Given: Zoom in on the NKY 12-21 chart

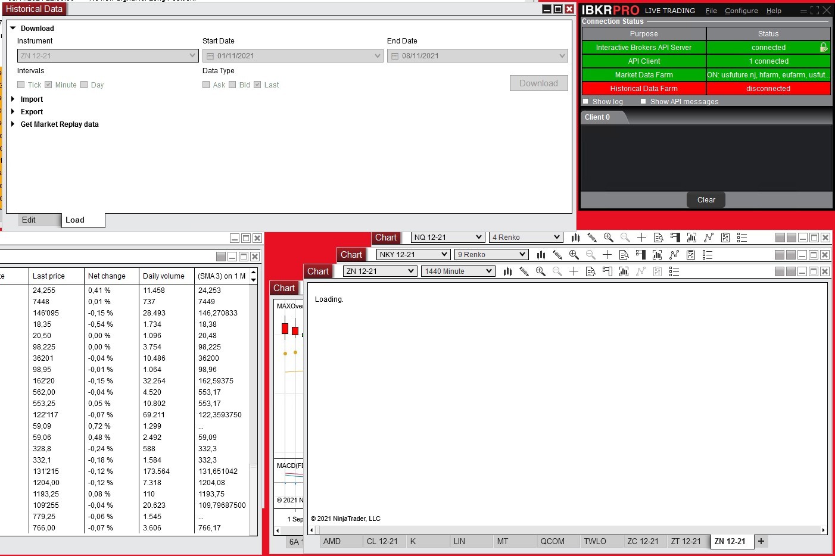Looking at the screenshot, I should click(x=574, y=255).
